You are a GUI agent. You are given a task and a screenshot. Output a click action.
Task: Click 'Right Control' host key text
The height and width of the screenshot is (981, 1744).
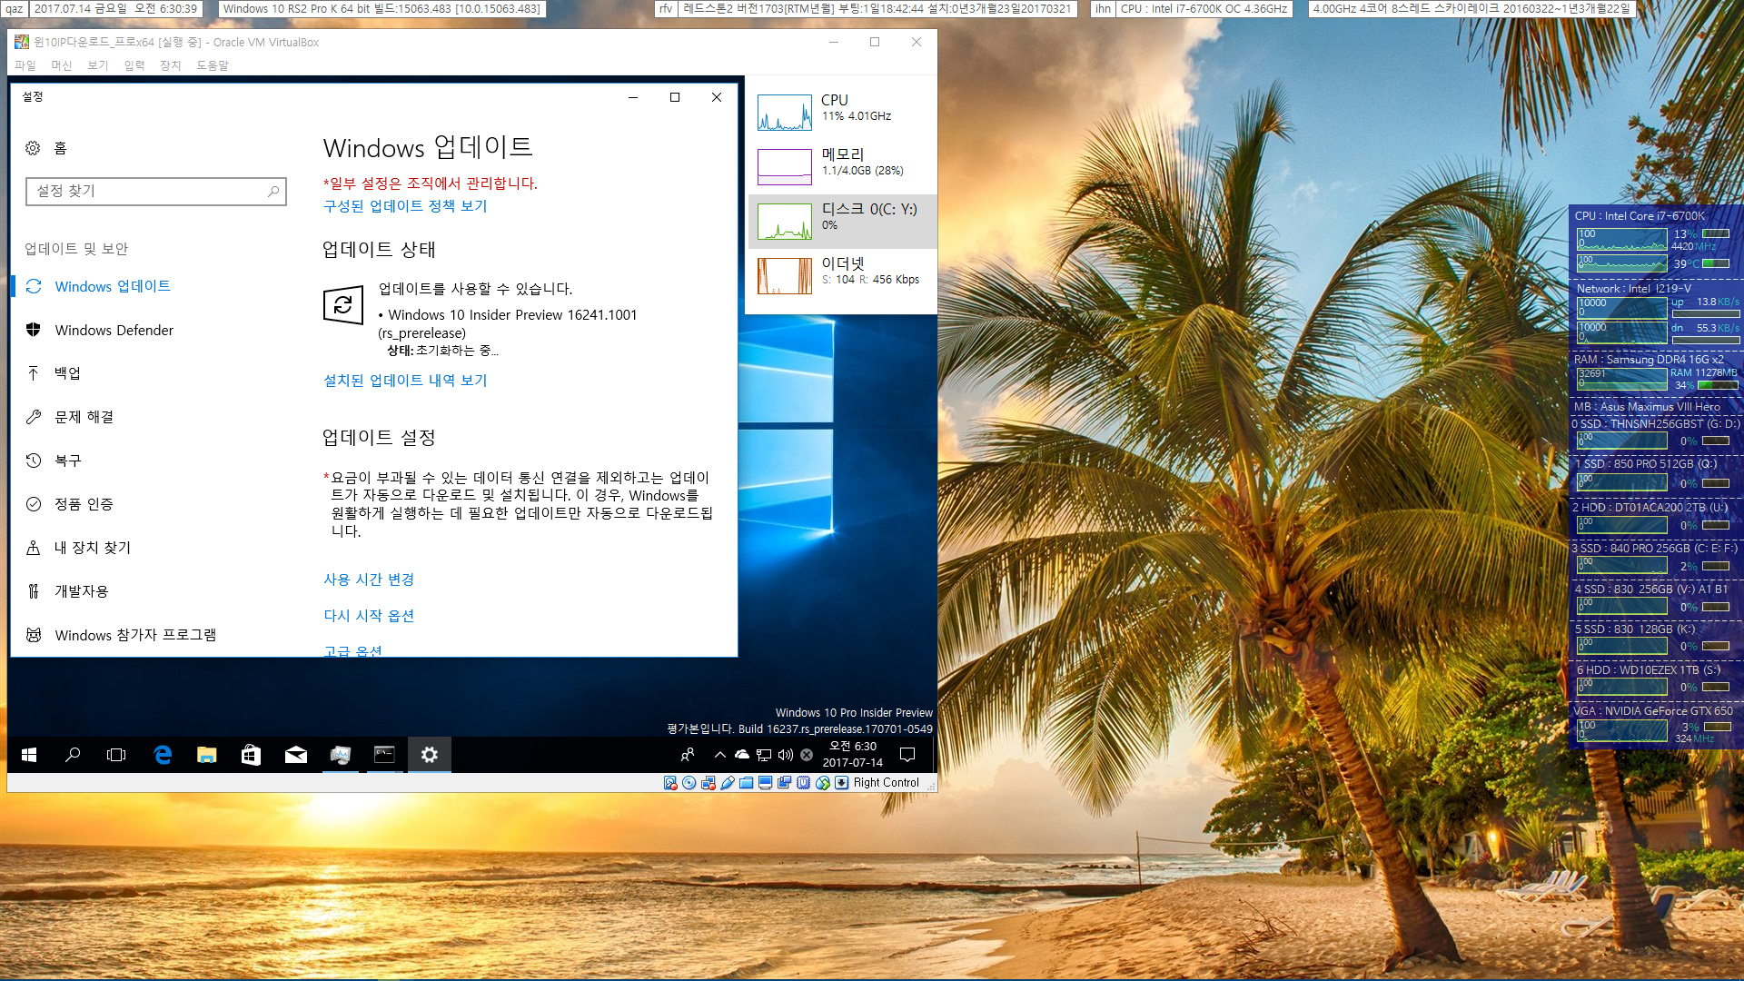(886, 783)
